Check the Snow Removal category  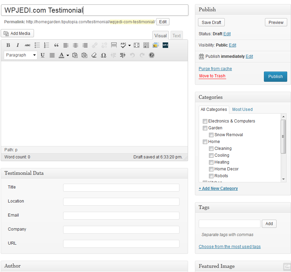point(211,135)
